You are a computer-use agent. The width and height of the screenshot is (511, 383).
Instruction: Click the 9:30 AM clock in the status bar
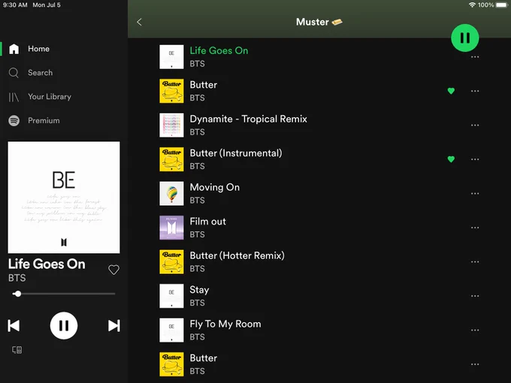click(15, 5)
